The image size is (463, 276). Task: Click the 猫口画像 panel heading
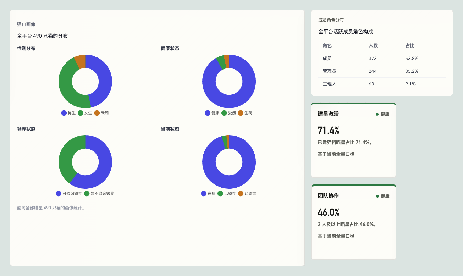26,24
